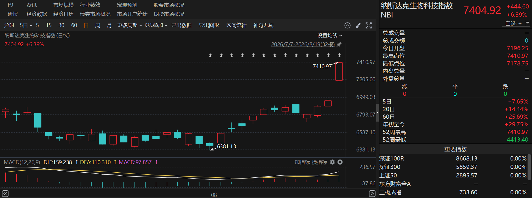Open 经济日历 economic calendar
The height and width of the screenshot is (198, 532).
point(64,14)
